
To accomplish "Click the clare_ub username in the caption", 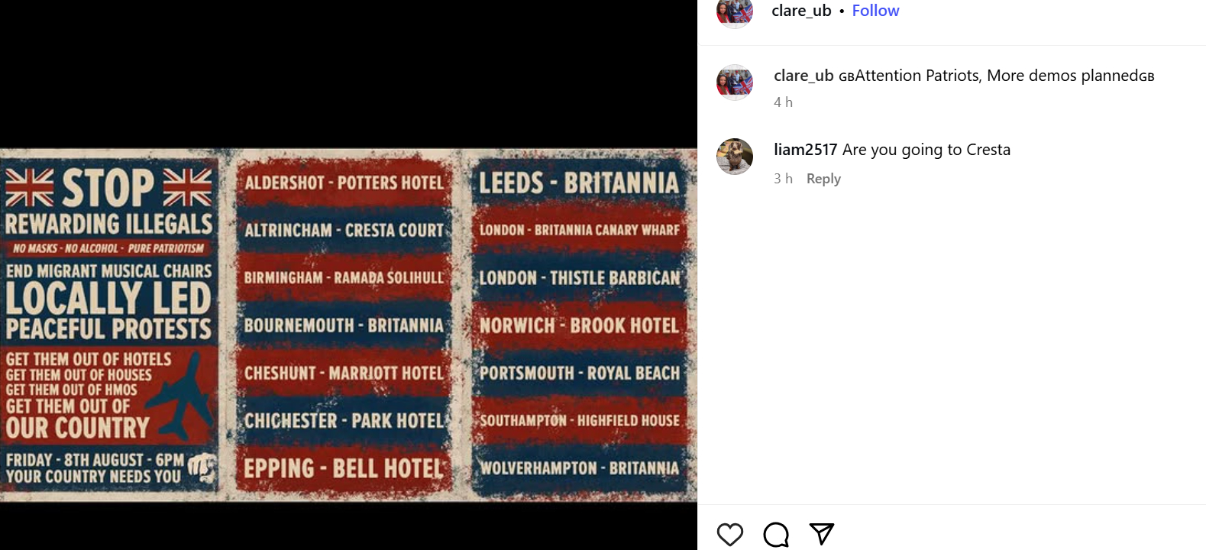I will (803, 76).
